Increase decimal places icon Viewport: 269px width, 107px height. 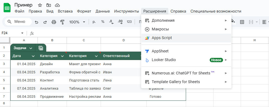tap(120, 22)
